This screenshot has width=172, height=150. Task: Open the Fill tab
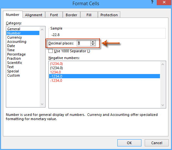pyautogui.click(x=89, y=15)
